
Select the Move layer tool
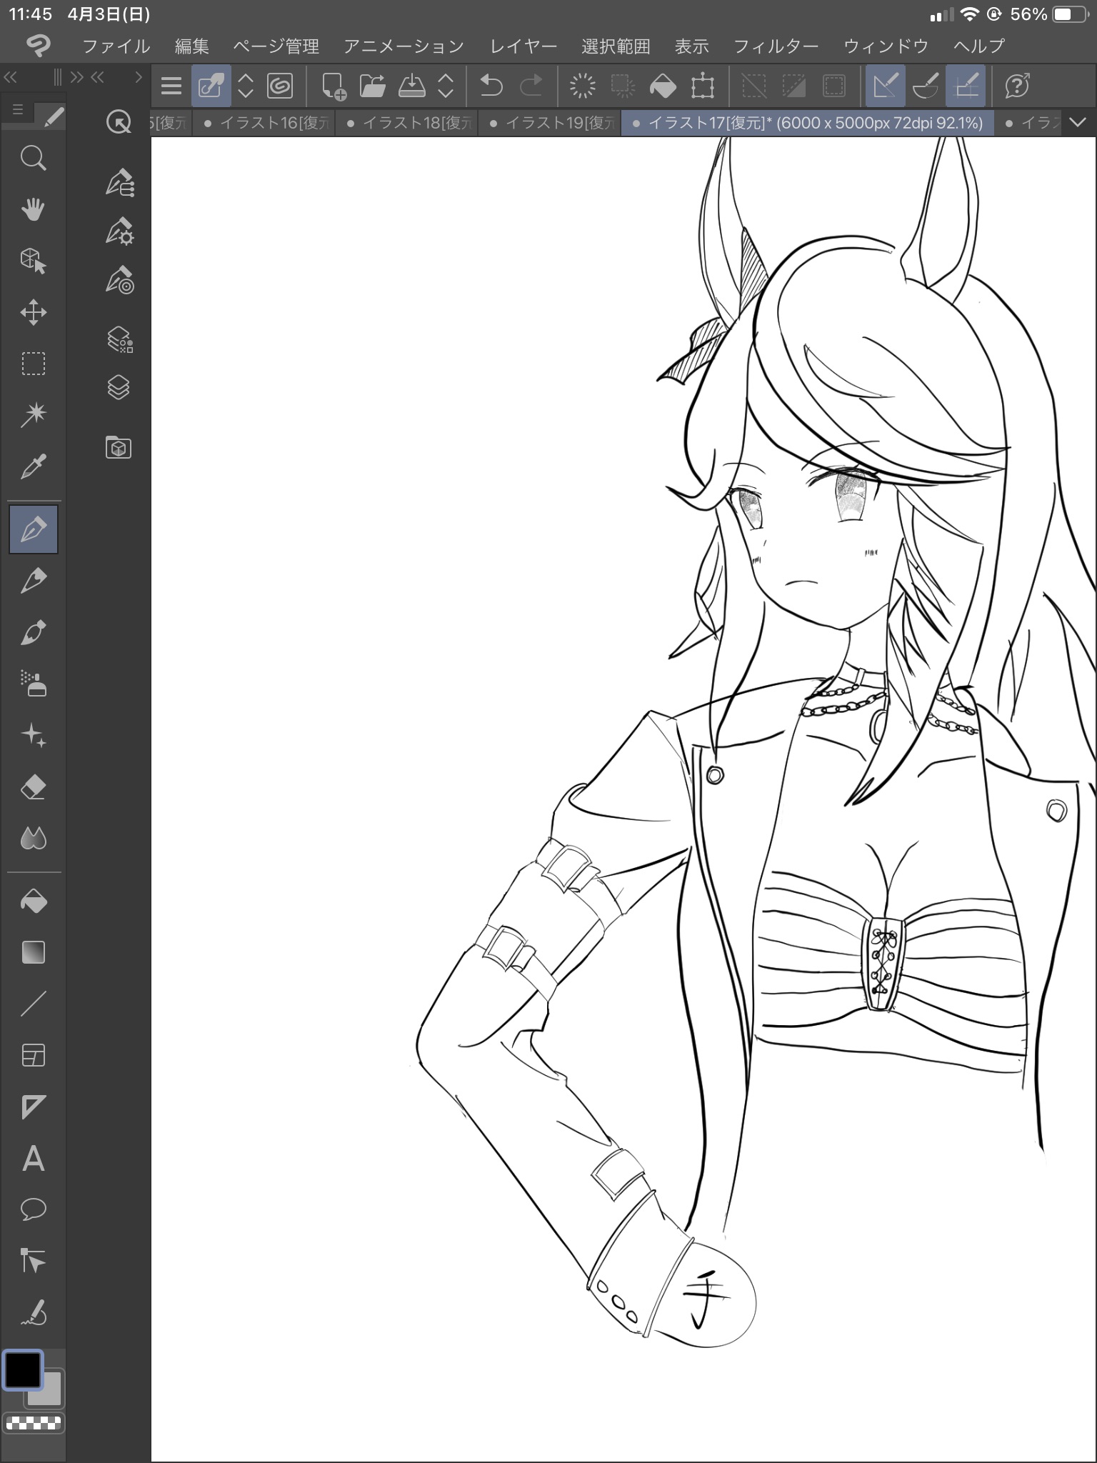pos(33,312)
